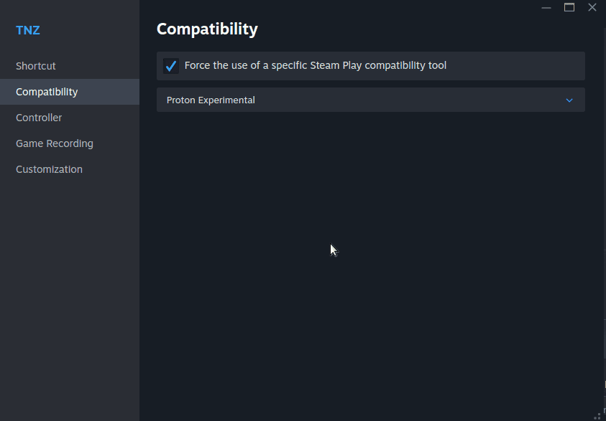
Task: Expand the compatibility tool chevron
Action: pos(569,100)
